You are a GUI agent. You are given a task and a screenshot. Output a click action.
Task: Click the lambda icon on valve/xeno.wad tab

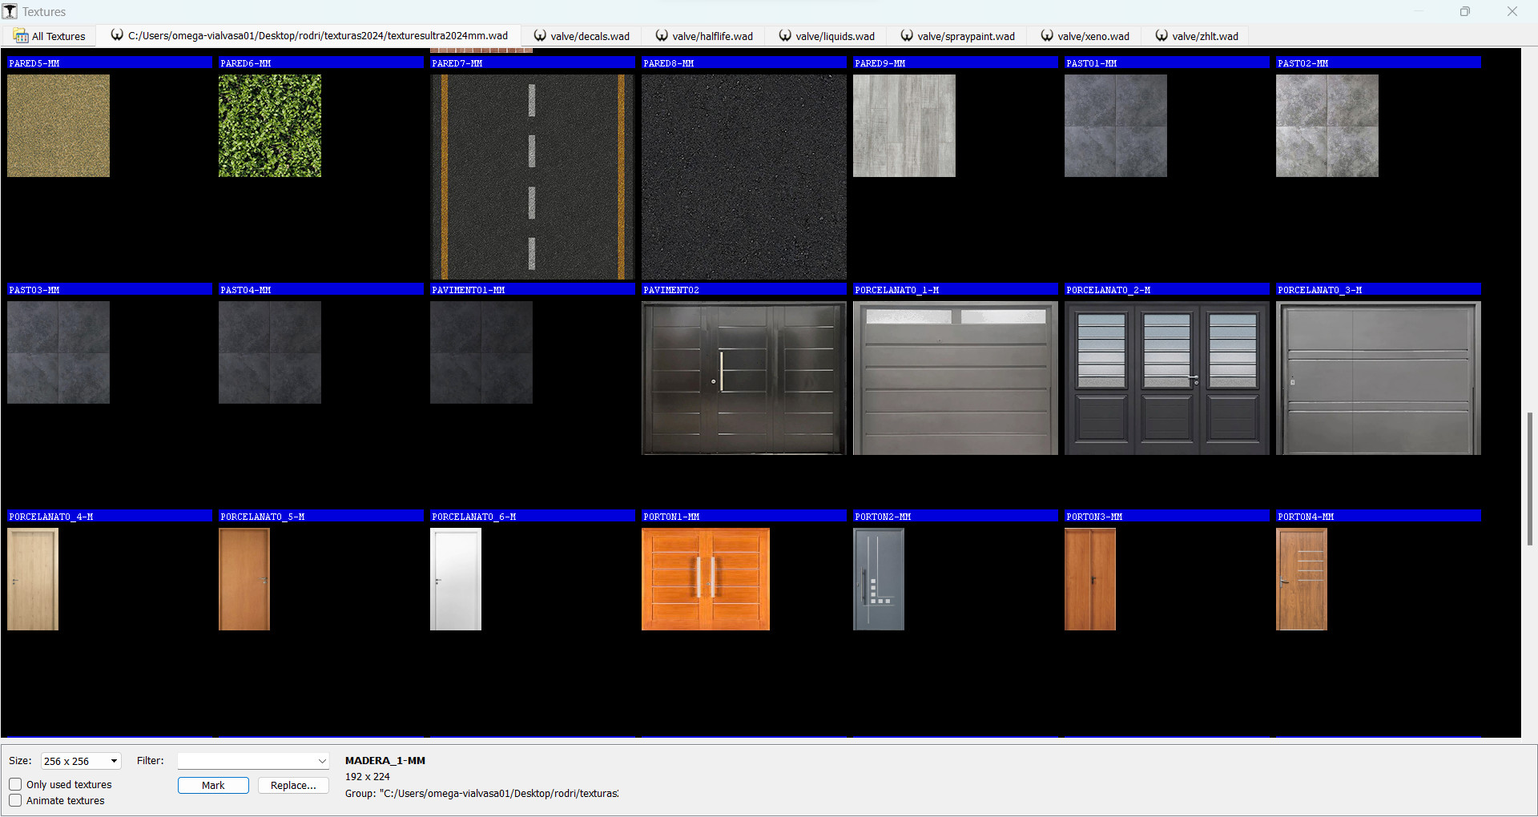point(1046,35)
